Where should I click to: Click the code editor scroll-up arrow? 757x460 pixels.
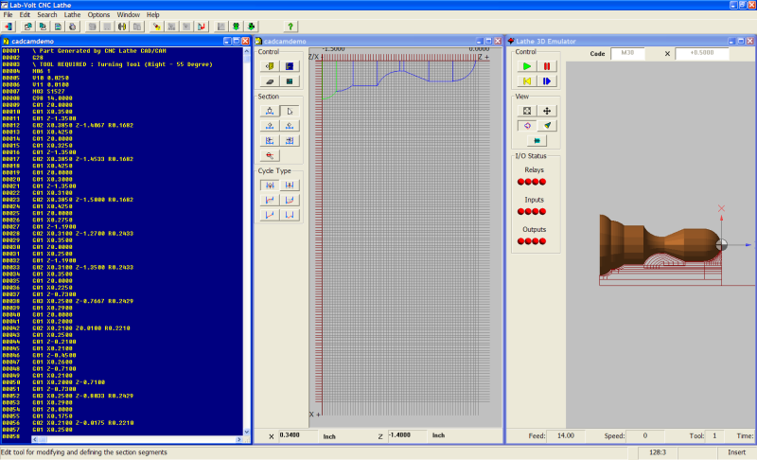point(247,51)
